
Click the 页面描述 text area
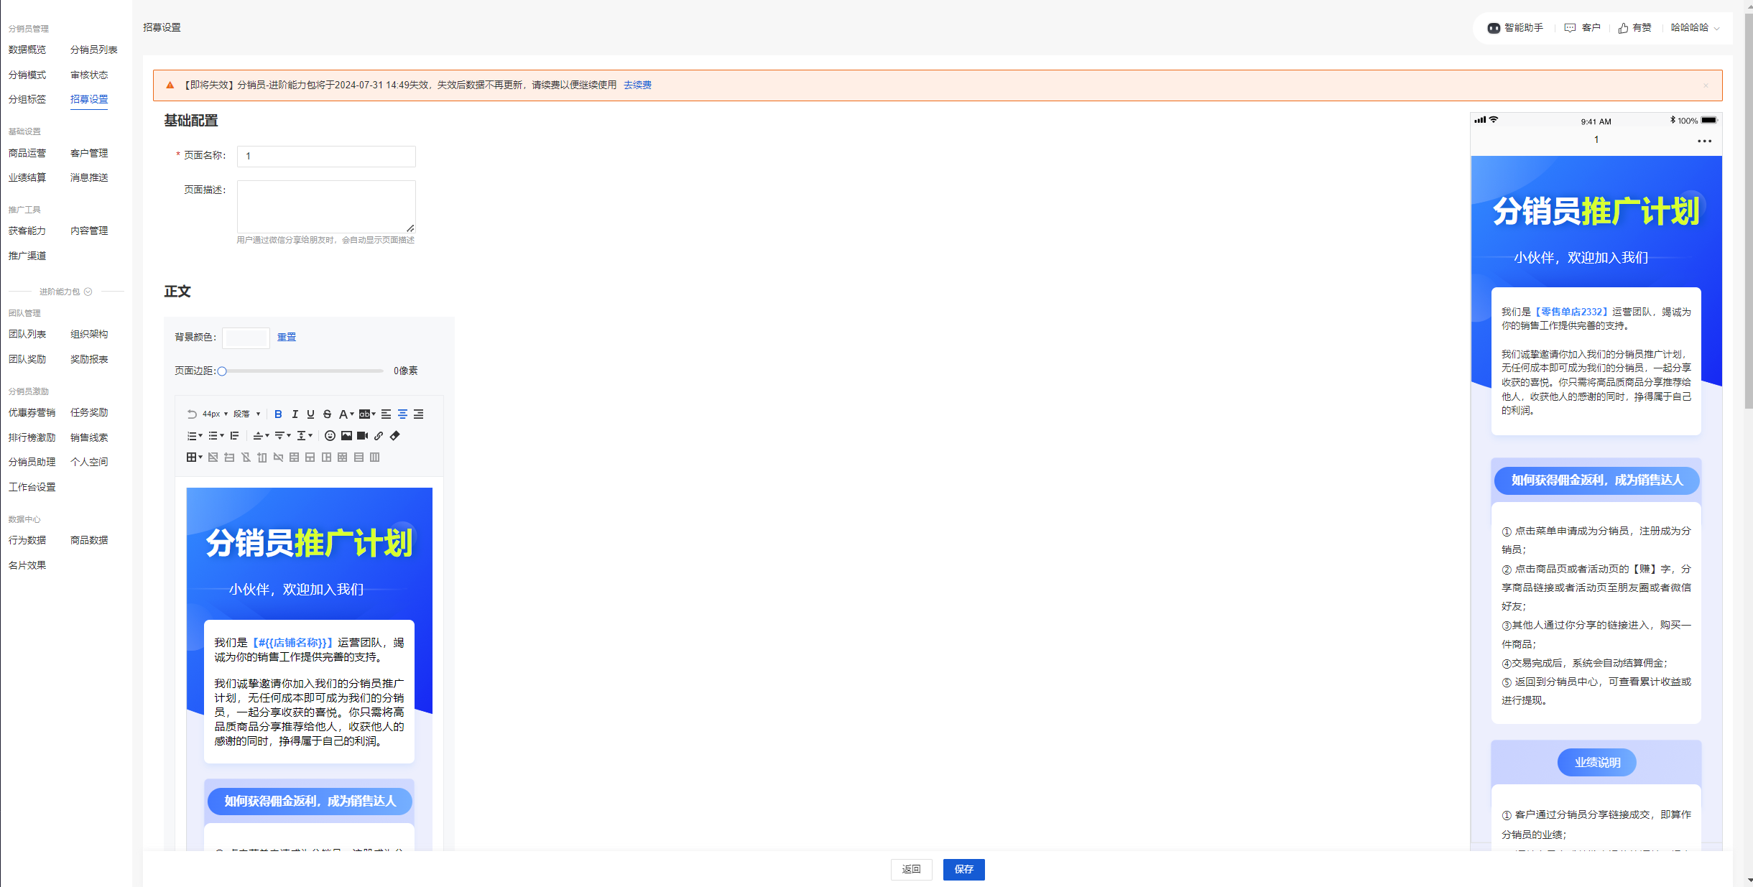[326, 206]
